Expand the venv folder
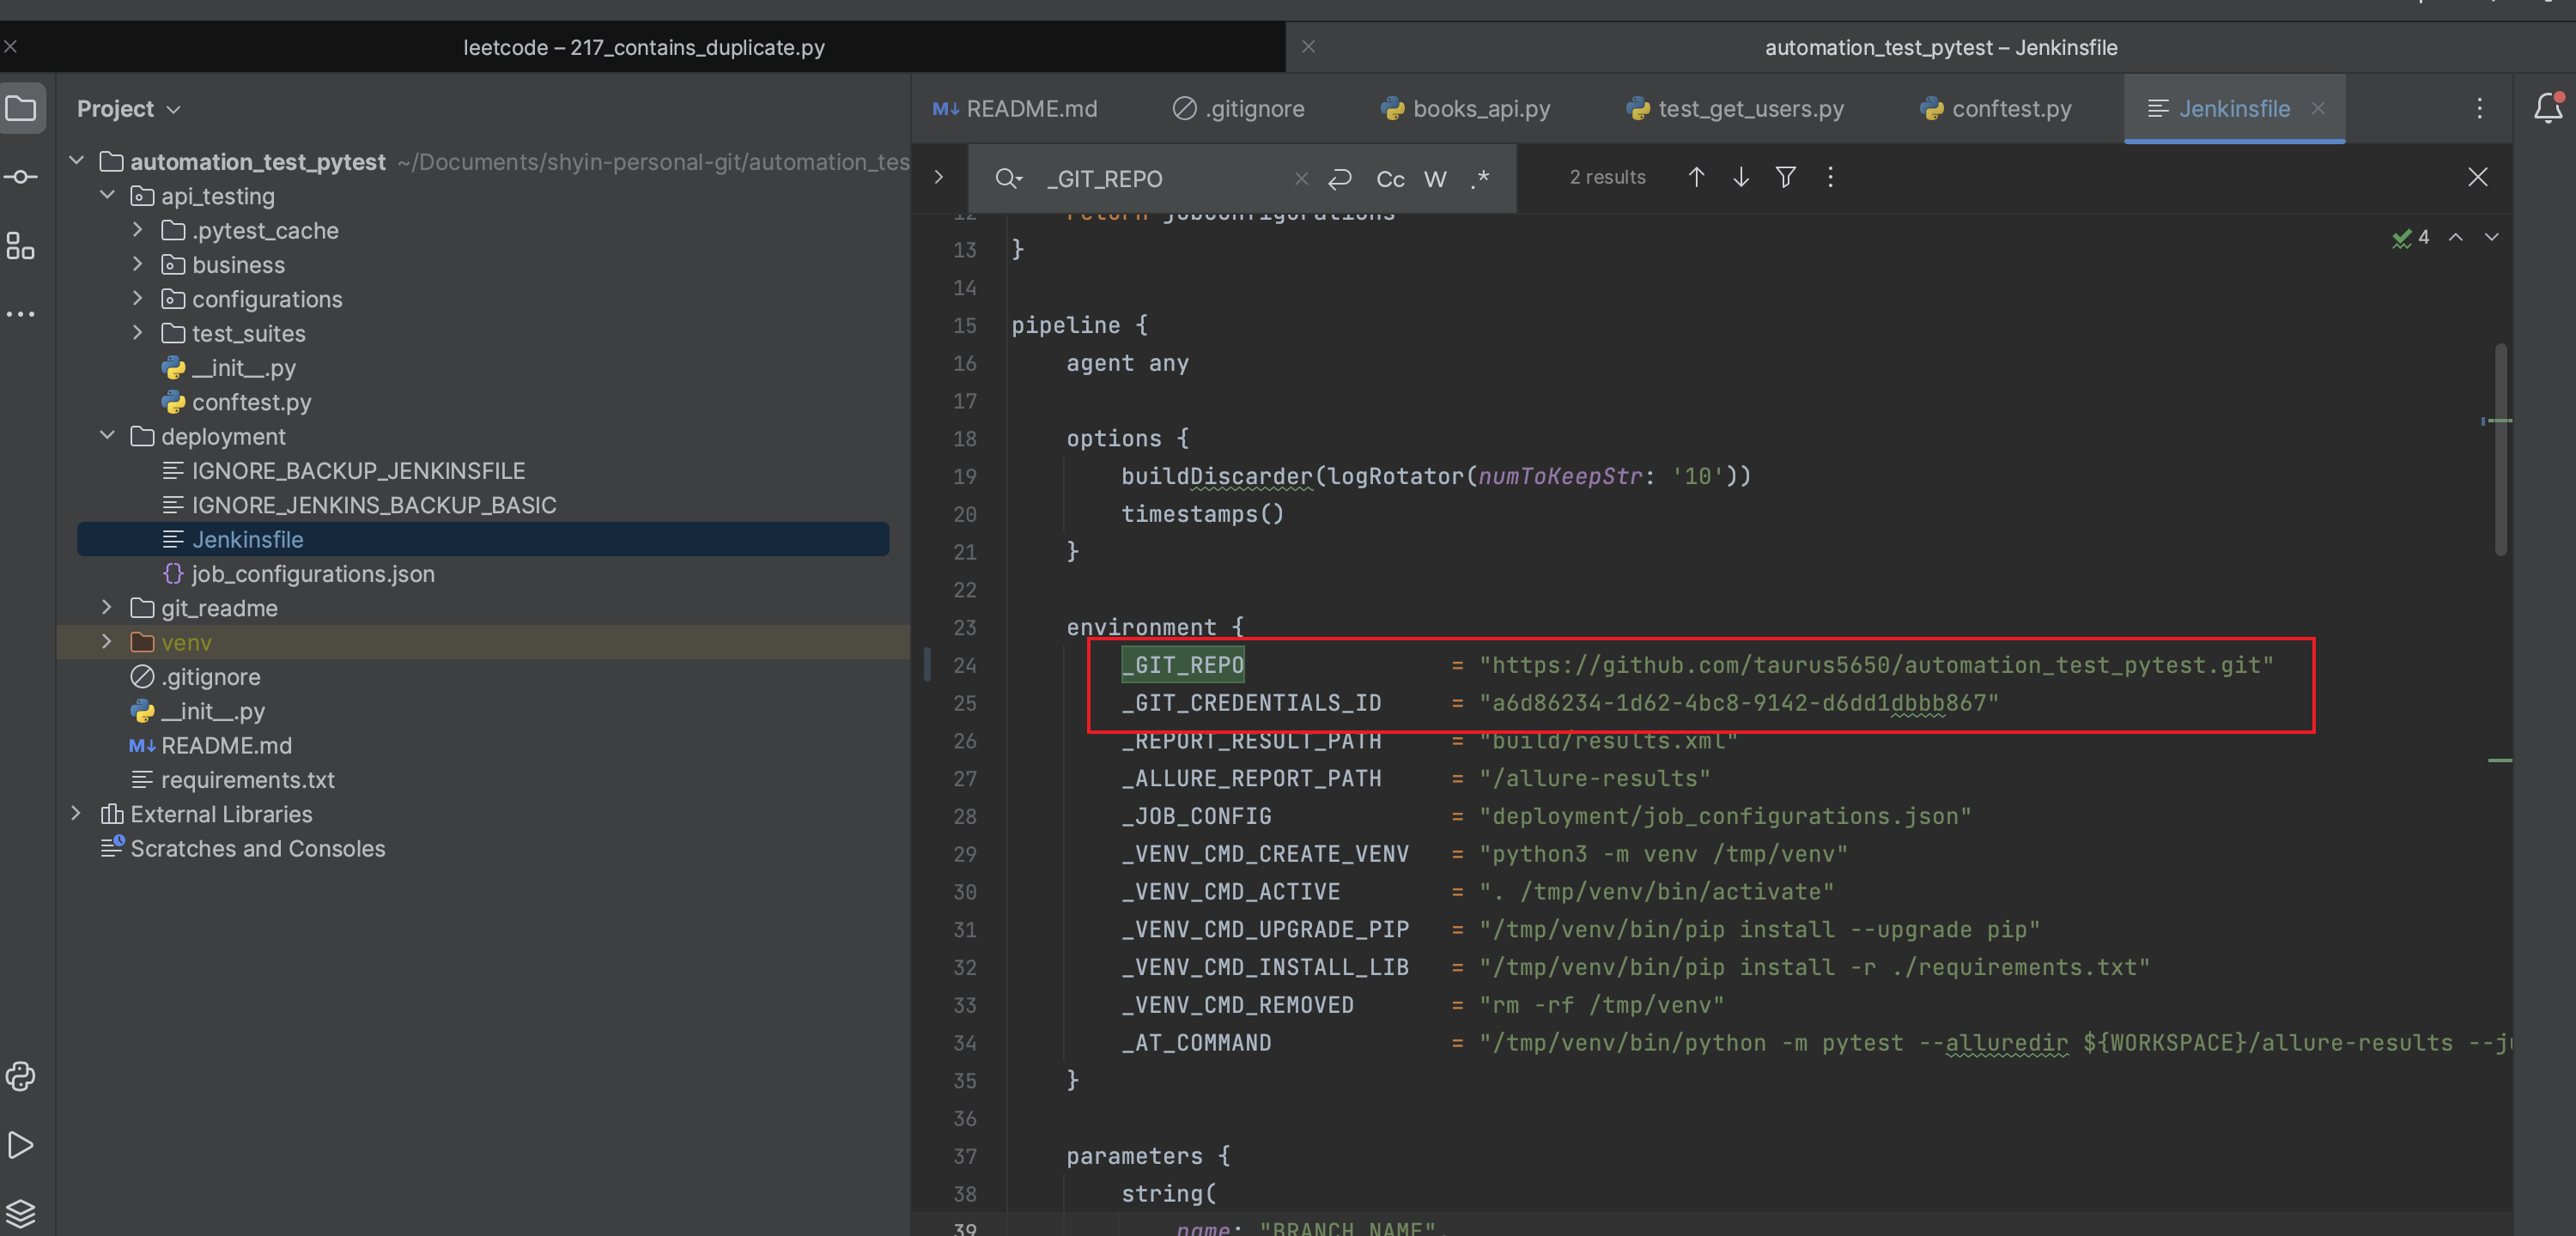 (x=107, y=642)
